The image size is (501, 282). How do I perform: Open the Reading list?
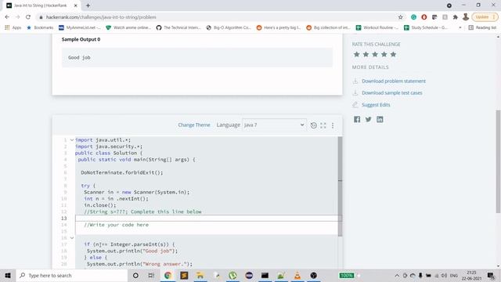click(482, 27)
